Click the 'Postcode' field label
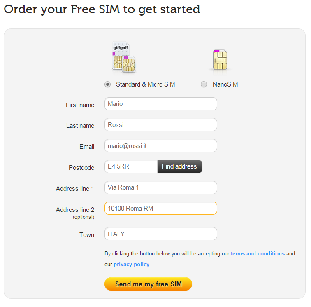The width and height of the screenshot is (311, 307). [x=81, y=168]
